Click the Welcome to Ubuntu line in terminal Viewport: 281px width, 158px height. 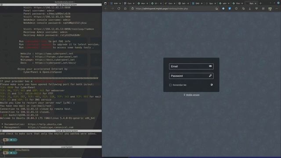tap(47, 118)
